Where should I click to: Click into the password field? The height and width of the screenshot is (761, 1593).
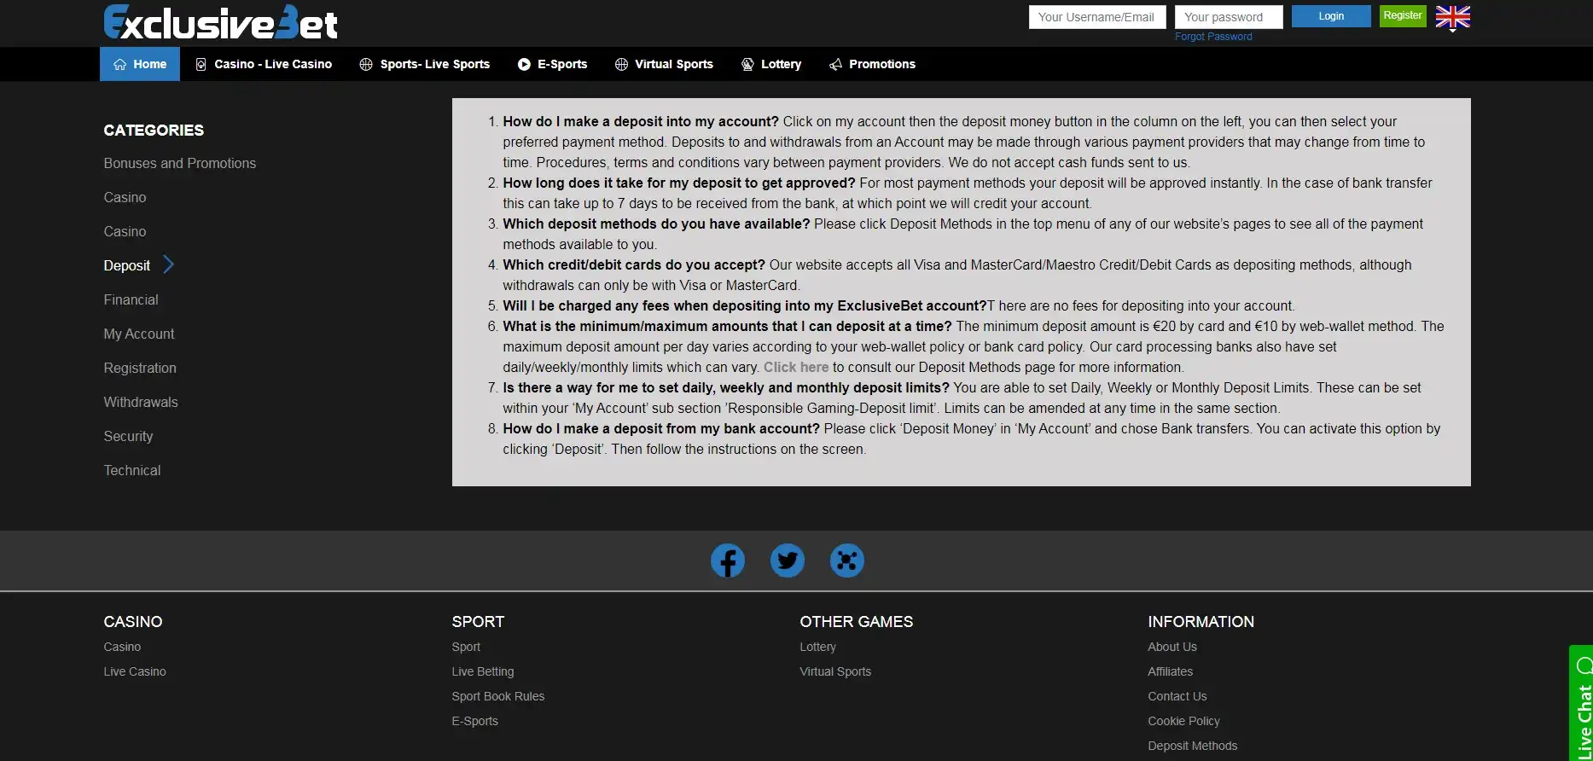coord(1228,17)
